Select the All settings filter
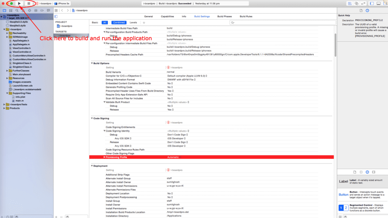Image resolution: width=388 pixels, height=218 pixels. coord(105,22)
